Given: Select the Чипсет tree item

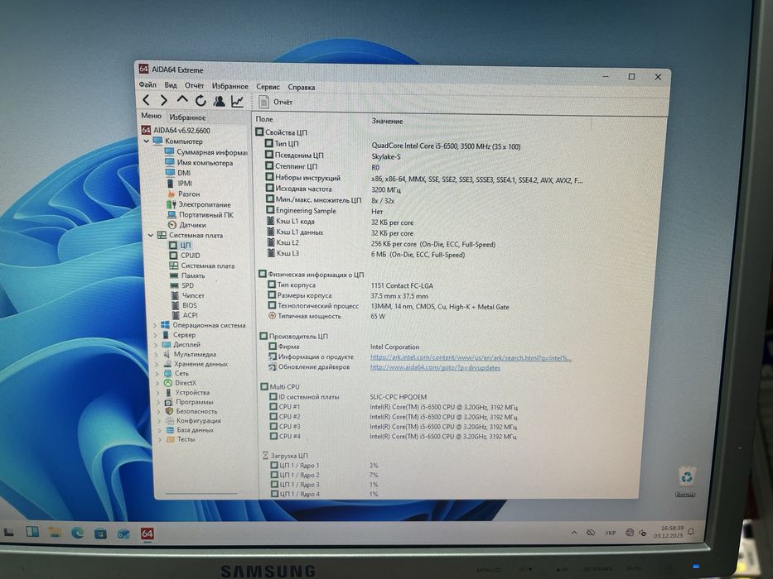Looking at the screenshot, I should (187, 295).
